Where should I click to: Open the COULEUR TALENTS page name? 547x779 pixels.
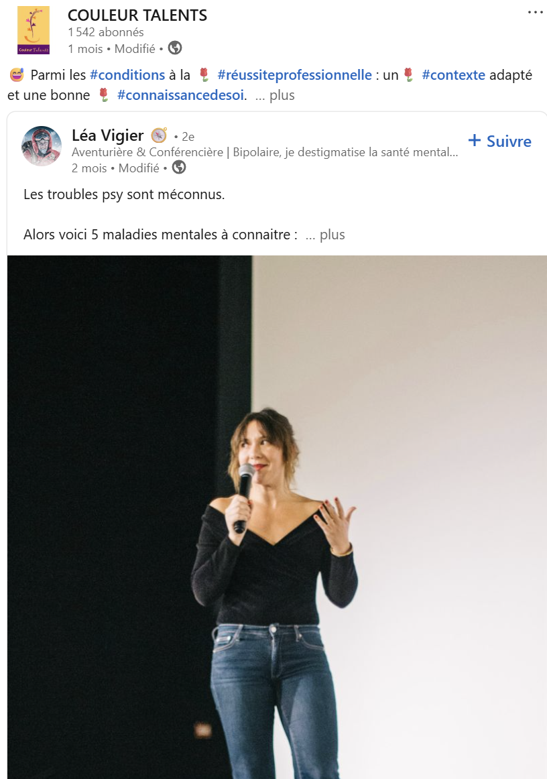coord(137,15)
